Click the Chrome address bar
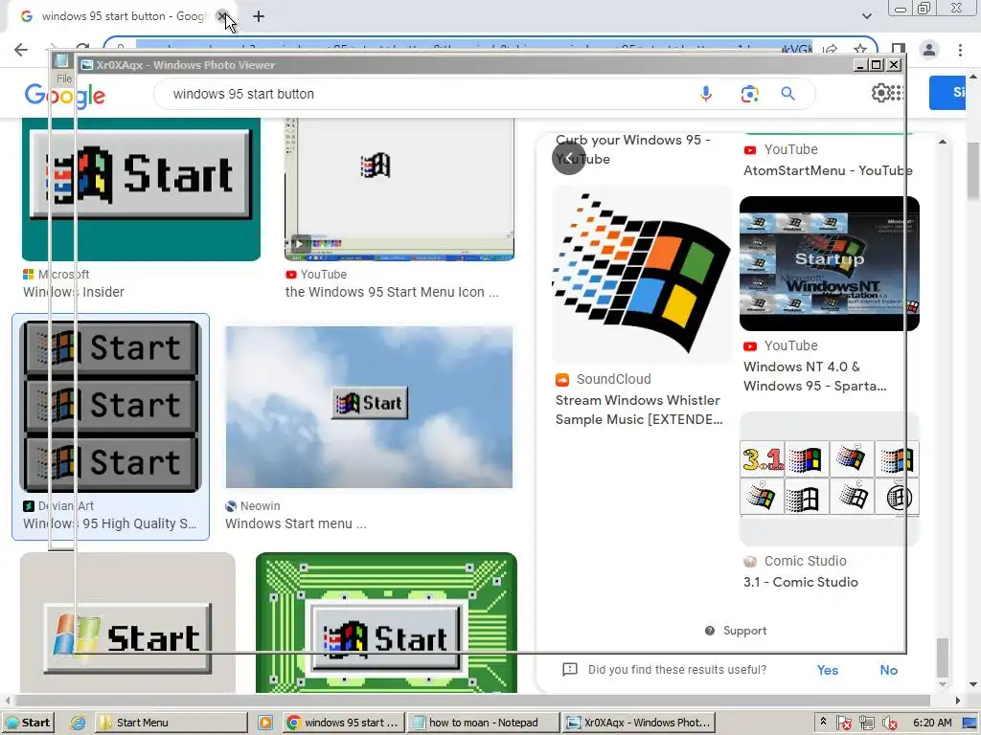 475,49
